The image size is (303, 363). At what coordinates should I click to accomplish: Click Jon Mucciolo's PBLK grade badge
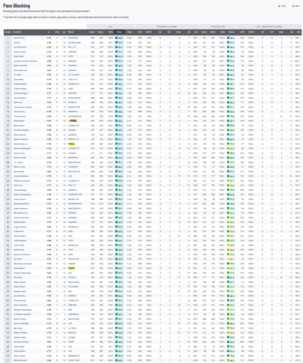click(120, 47)
